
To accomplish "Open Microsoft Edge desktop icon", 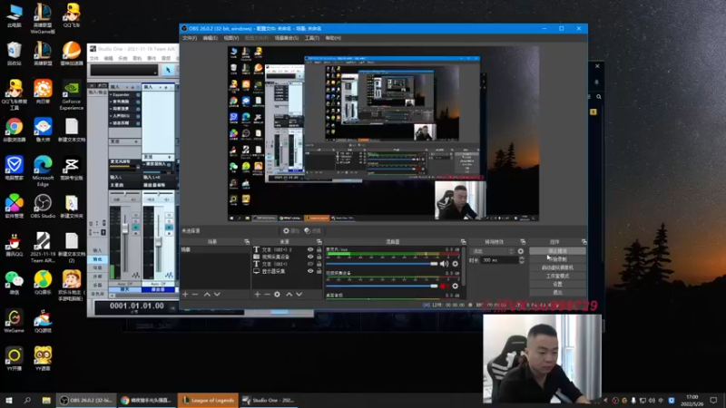I will click(x=43, y=171).
